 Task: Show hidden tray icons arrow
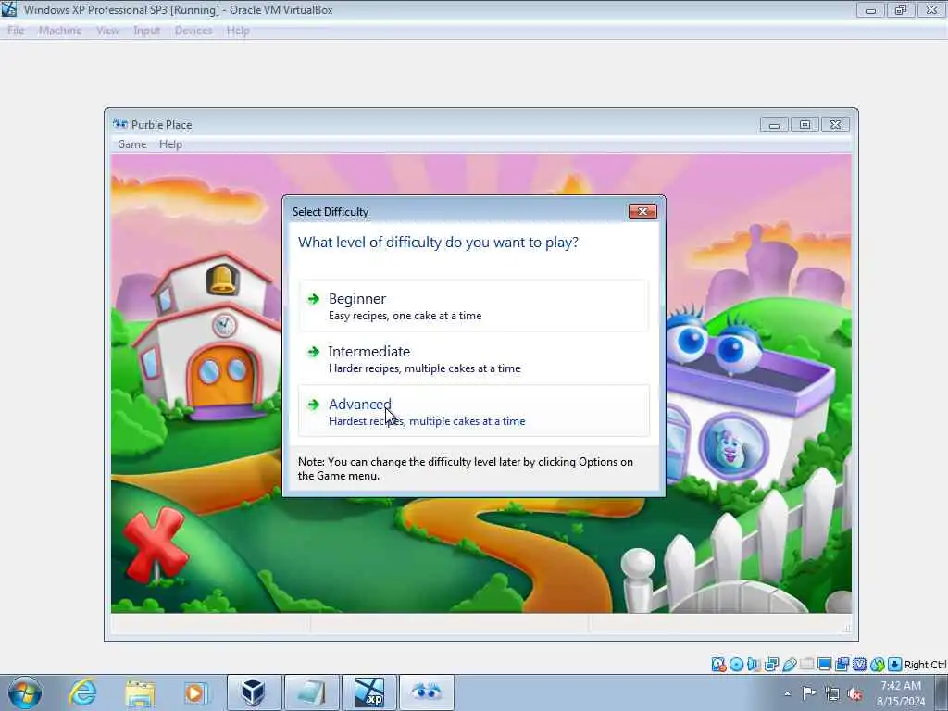787,693
